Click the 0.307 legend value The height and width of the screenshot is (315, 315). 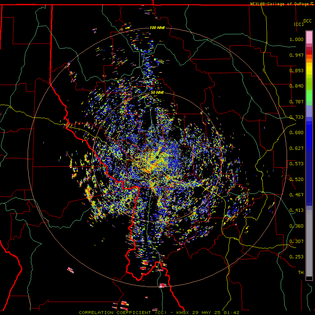click(x=296, y=241)
